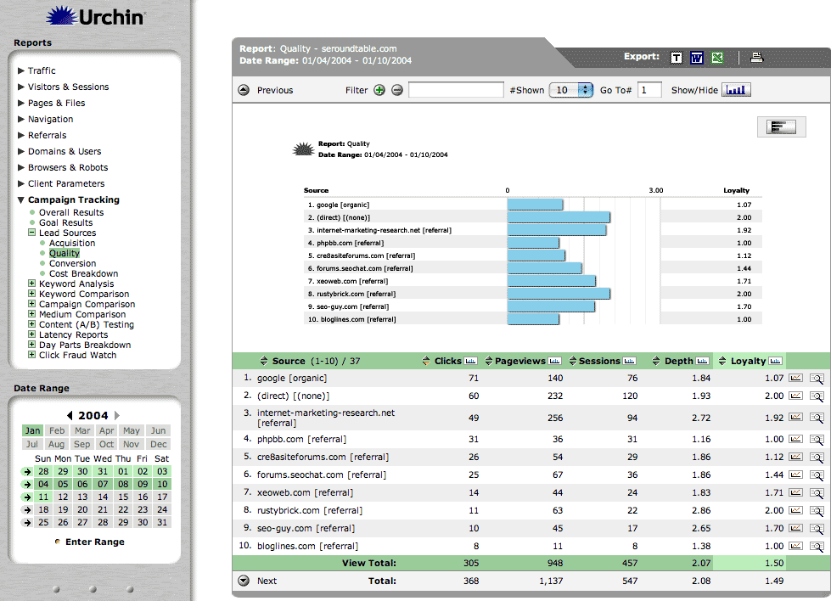Viewport: 831px width, 601px height.
Task: Click the Next link
Action: (x=267, y=581)
